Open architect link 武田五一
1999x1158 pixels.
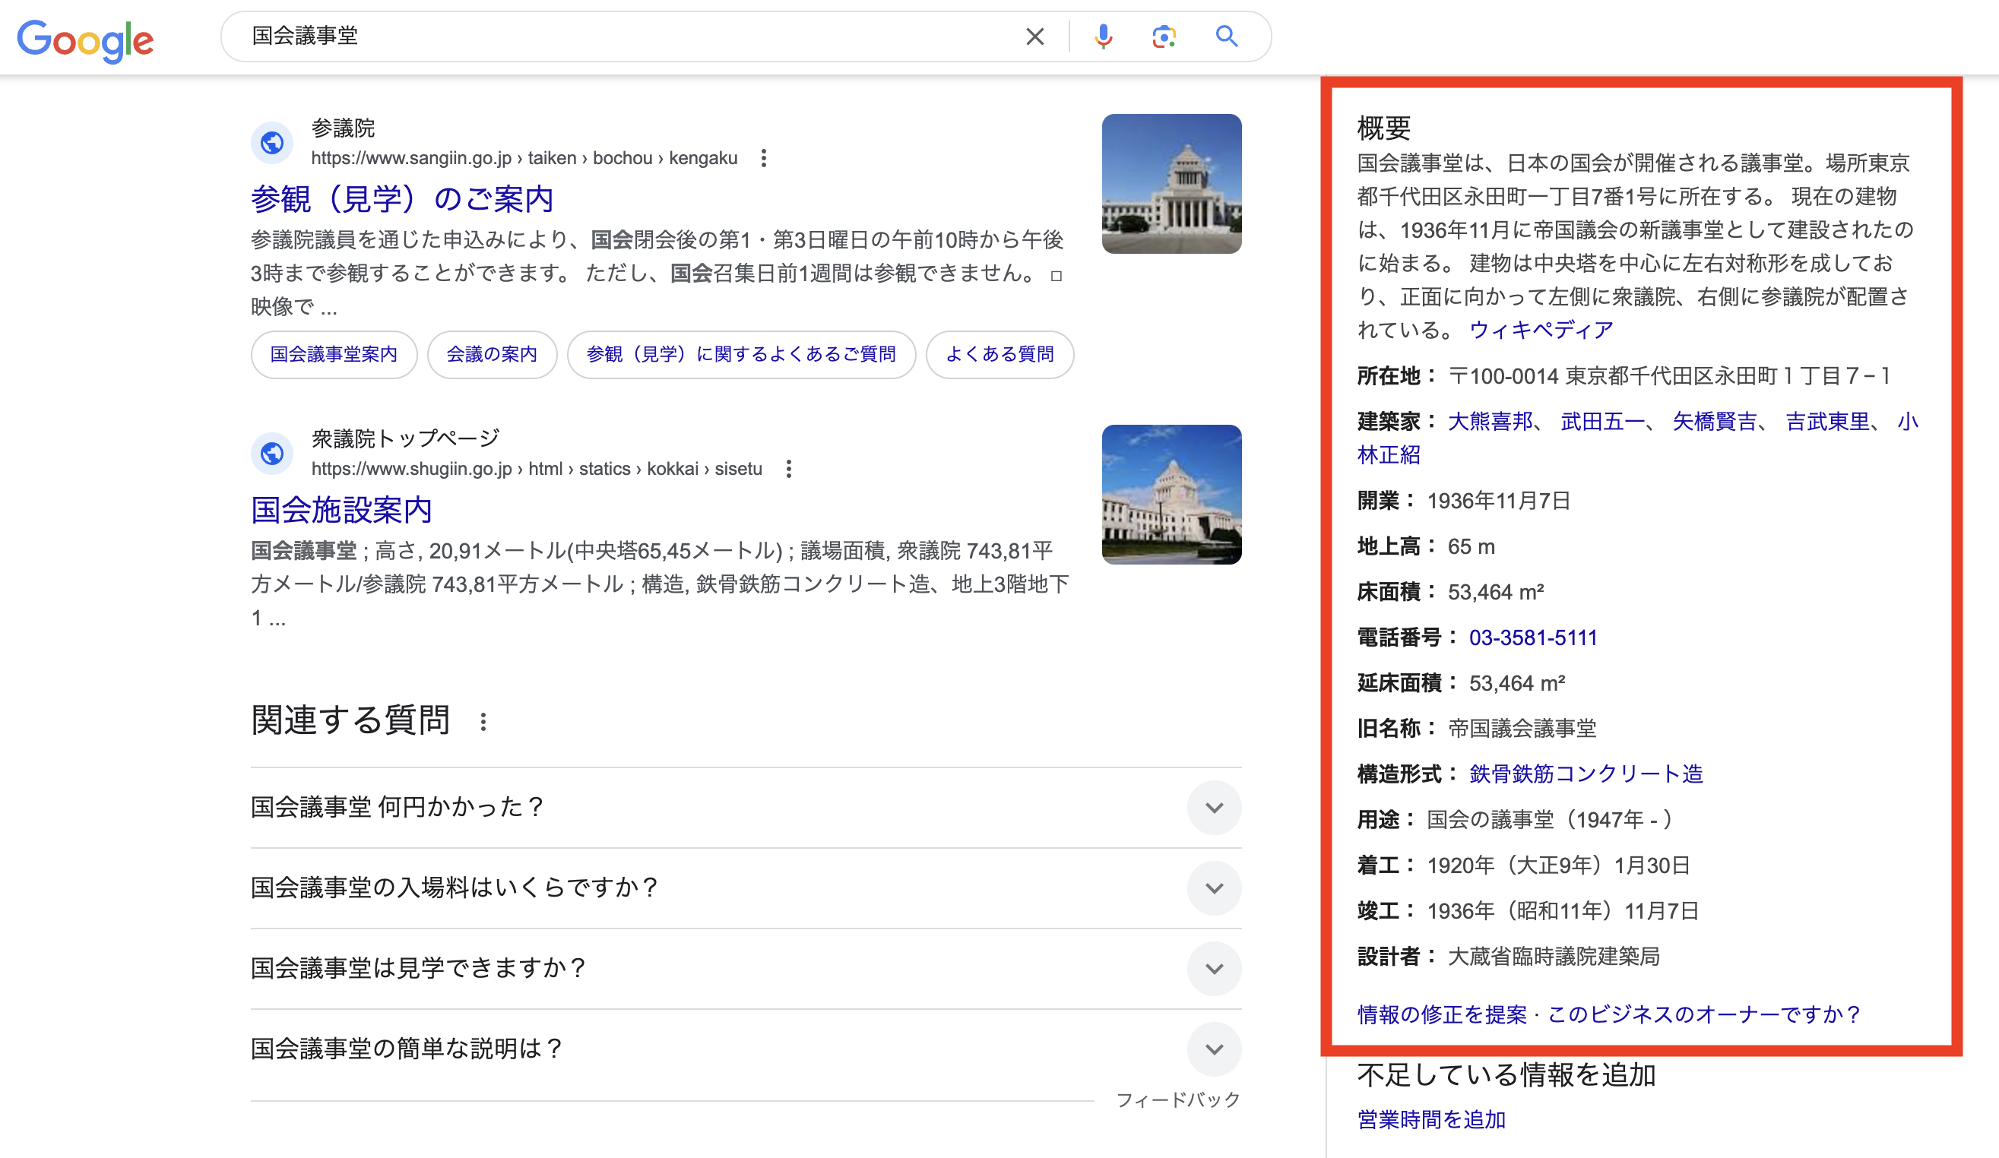1602,421
